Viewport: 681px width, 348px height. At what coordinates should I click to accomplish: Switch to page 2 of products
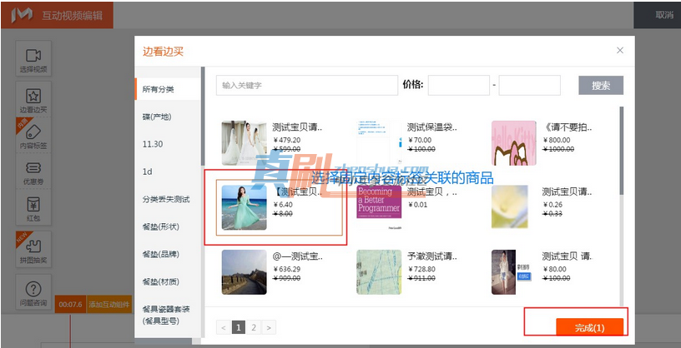[254, 328]
